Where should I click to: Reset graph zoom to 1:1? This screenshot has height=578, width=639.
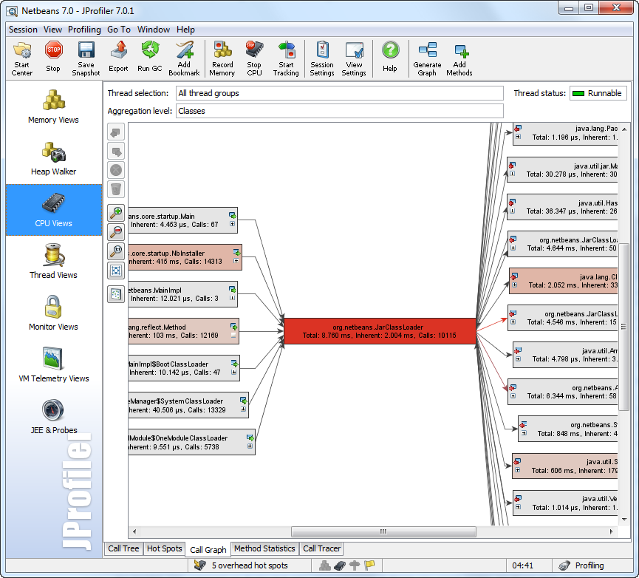point(116,251)
